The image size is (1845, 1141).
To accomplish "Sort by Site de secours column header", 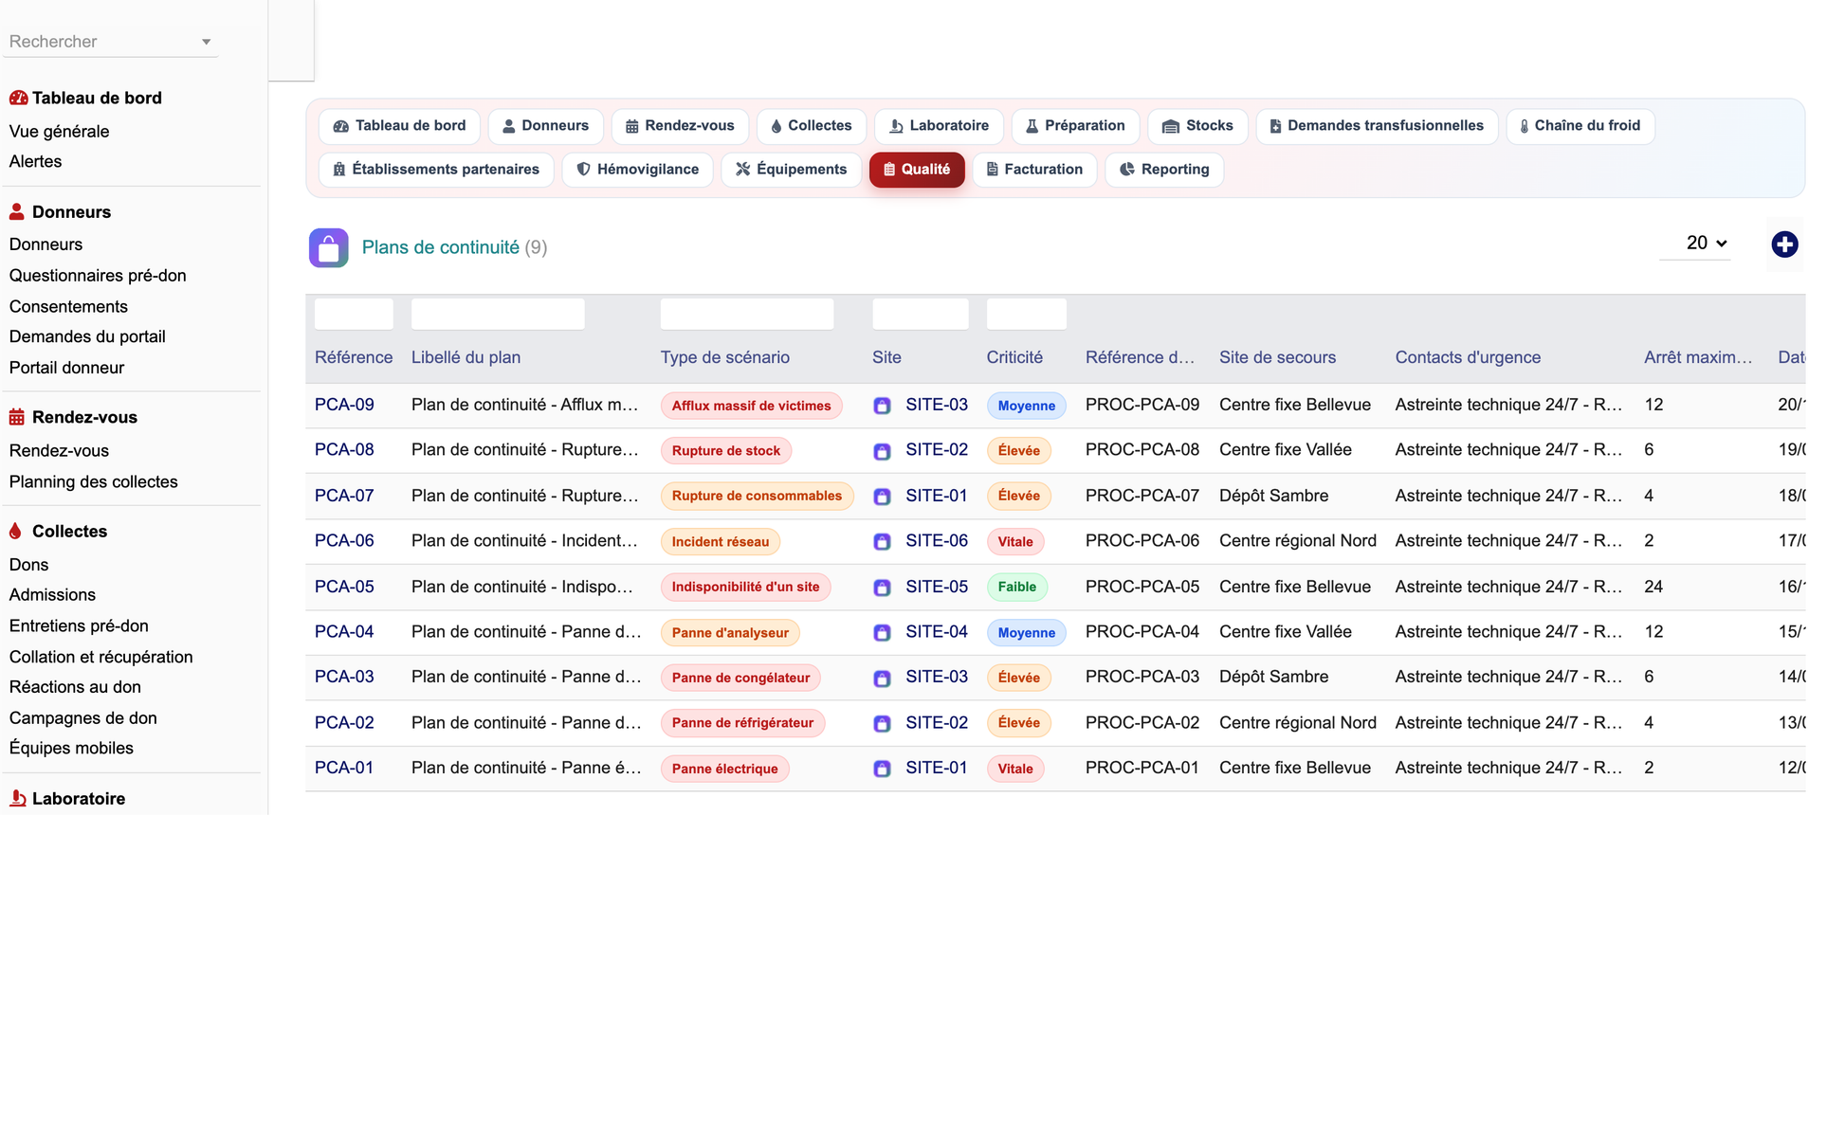I will click(x=1277, y=357).
